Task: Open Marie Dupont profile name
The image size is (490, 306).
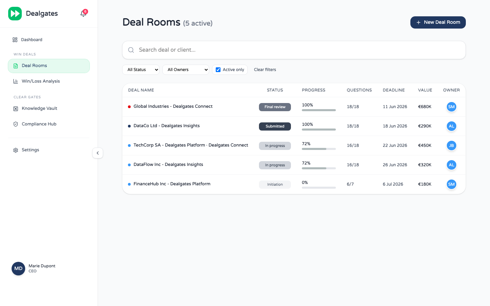Action: click(42, 266)
